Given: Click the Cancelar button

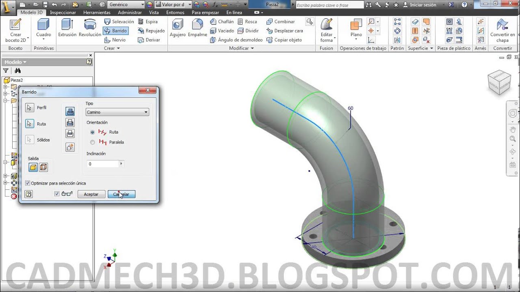Looking at the screenshot, I should [121, 194].
